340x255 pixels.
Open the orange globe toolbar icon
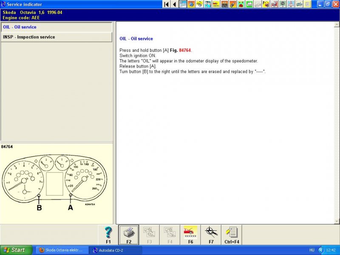click(191, 4)
